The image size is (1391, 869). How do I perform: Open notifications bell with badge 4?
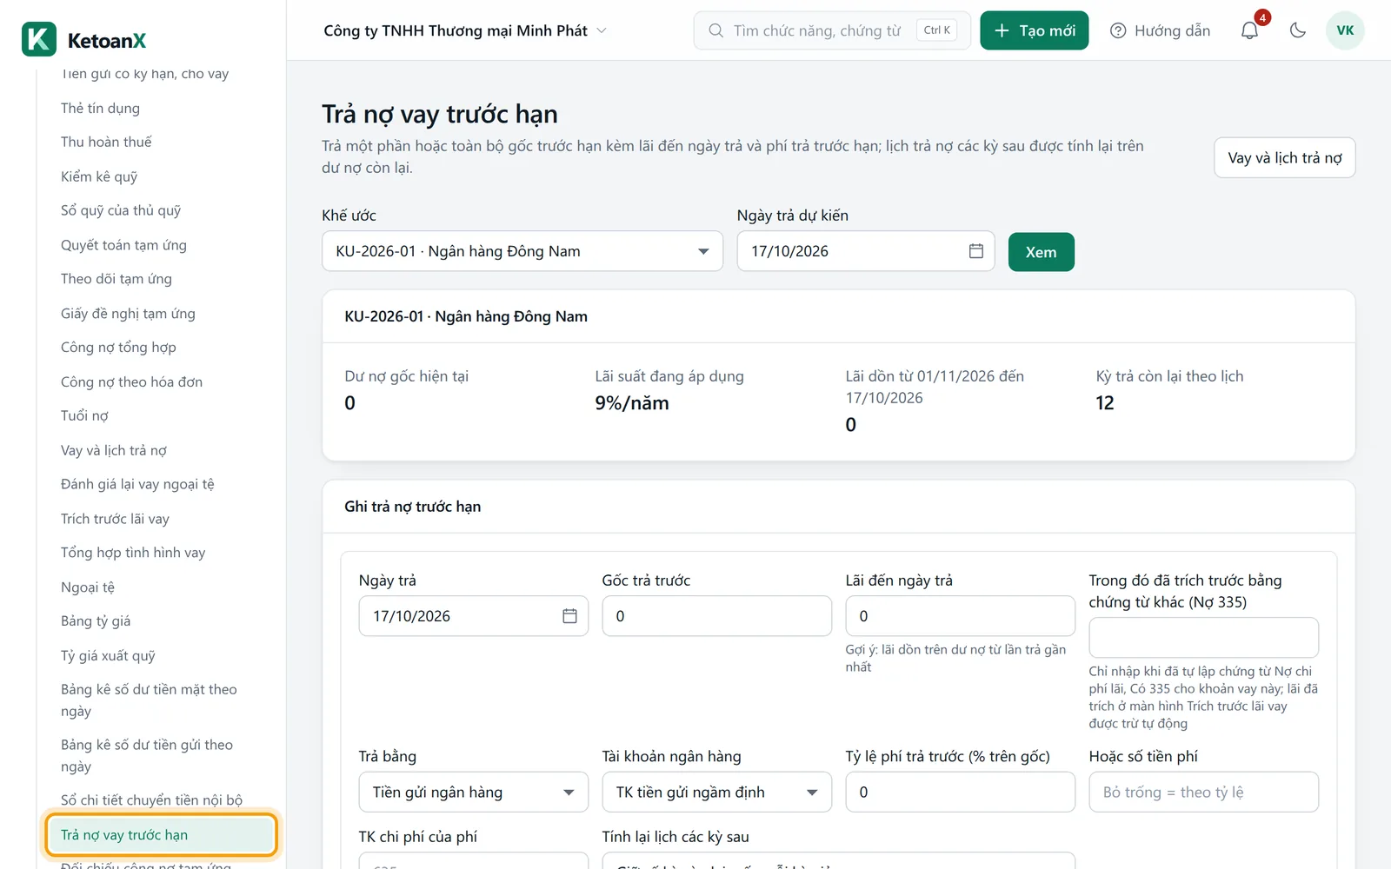[x=1250, y=30]
